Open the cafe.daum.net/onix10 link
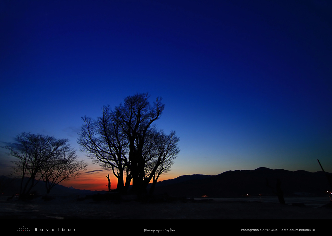332x236 pixels. coord(298,230)
